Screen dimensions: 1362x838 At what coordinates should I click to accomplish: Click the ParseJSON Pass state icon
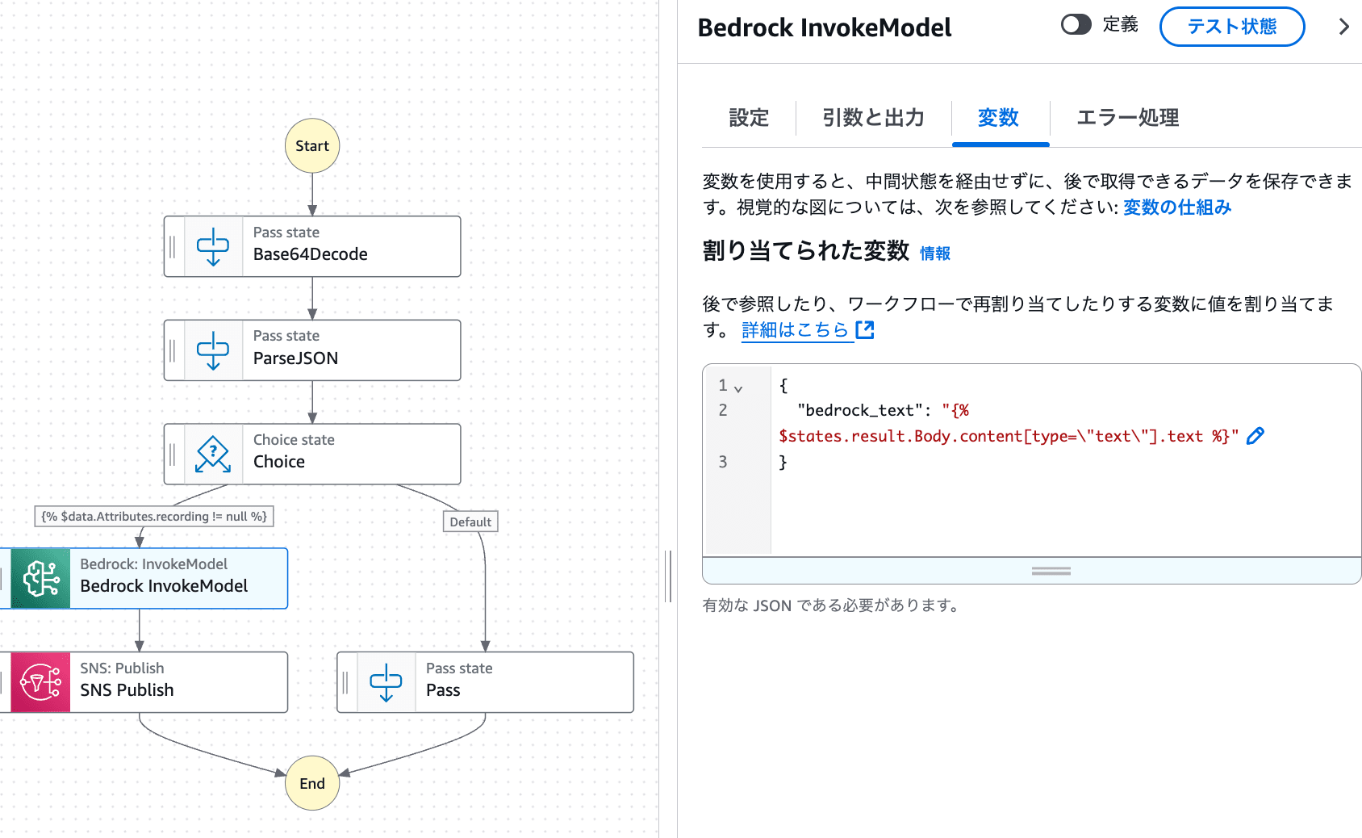click(213, 350)
